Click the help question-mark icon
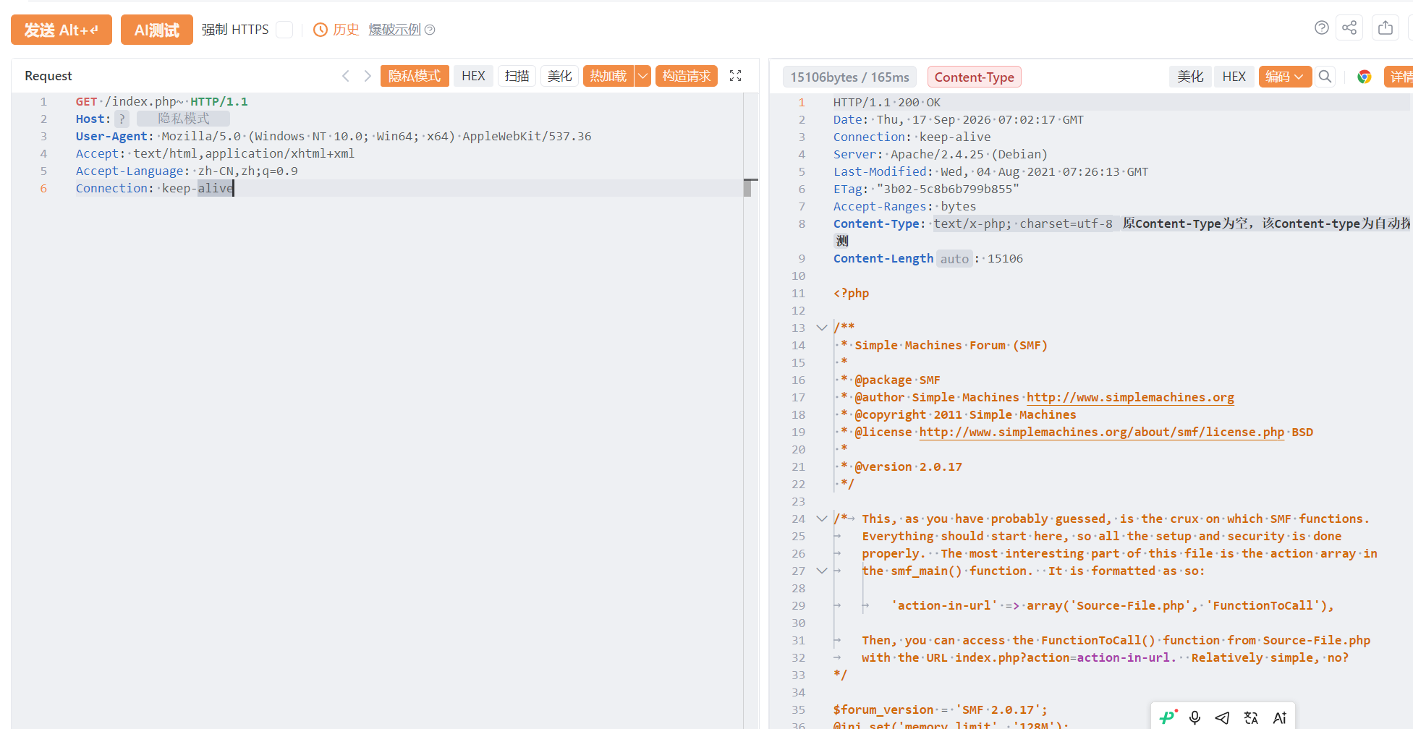This screenshot has height=729, width=1413. tap(1321, 27)
